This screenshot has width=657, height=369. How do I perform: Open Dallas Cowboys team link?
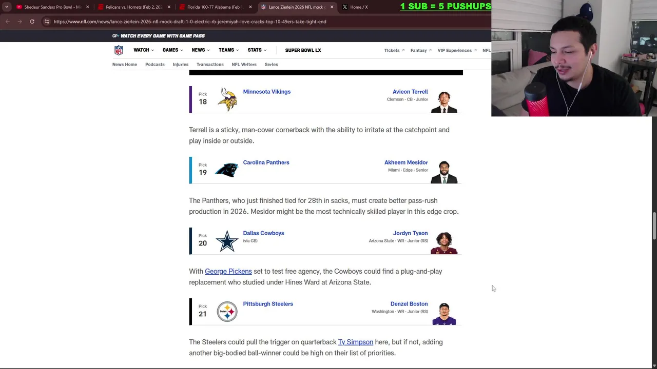[263, 233]
